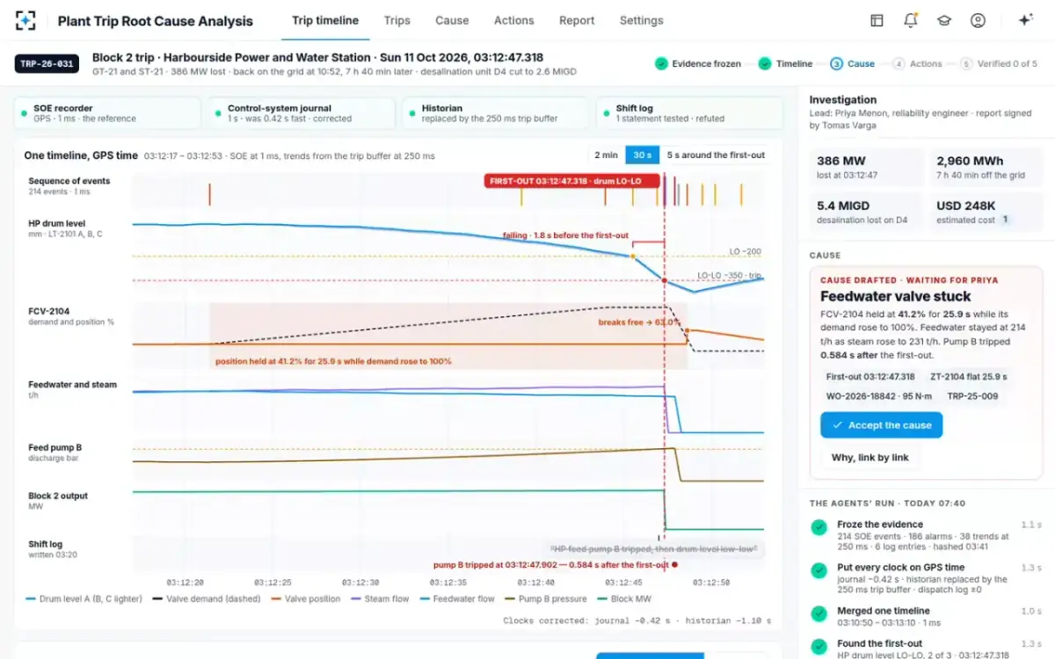Image resolution: width=1055 pixels, height=659 pixels.
Task: Go to the Verified 0 of 5 step
Action: pyautogui.click(x=999, y=63)
